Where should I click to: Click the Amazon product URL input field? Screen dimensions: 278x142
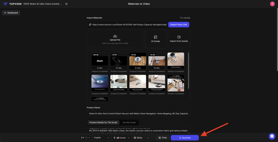[130, 24]
